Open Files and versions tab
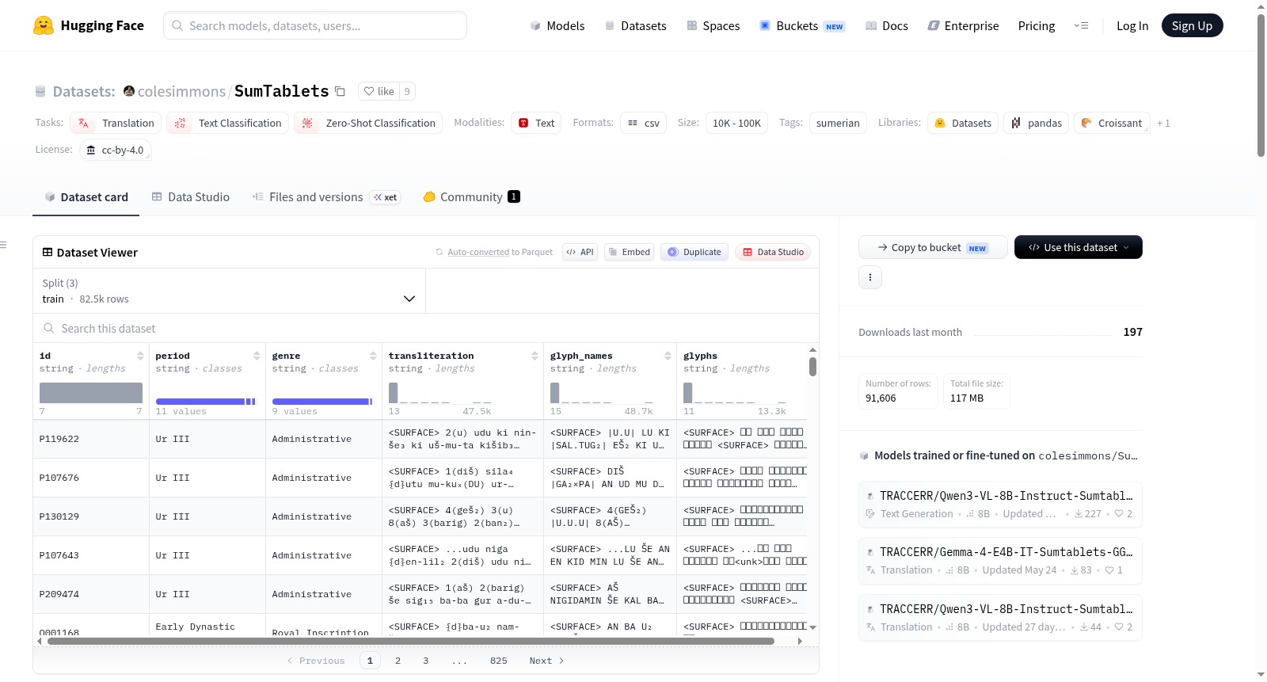 point(326,197)
